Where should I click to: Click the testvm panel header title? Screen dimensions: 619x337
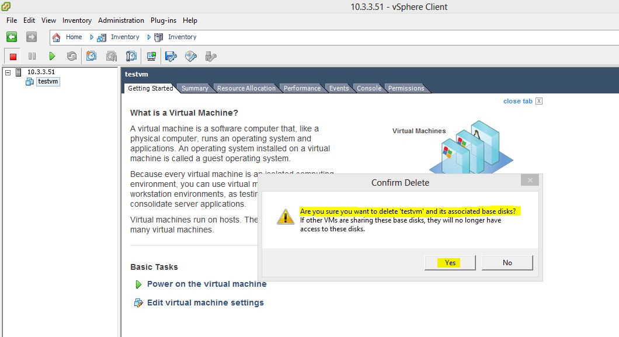136,74
